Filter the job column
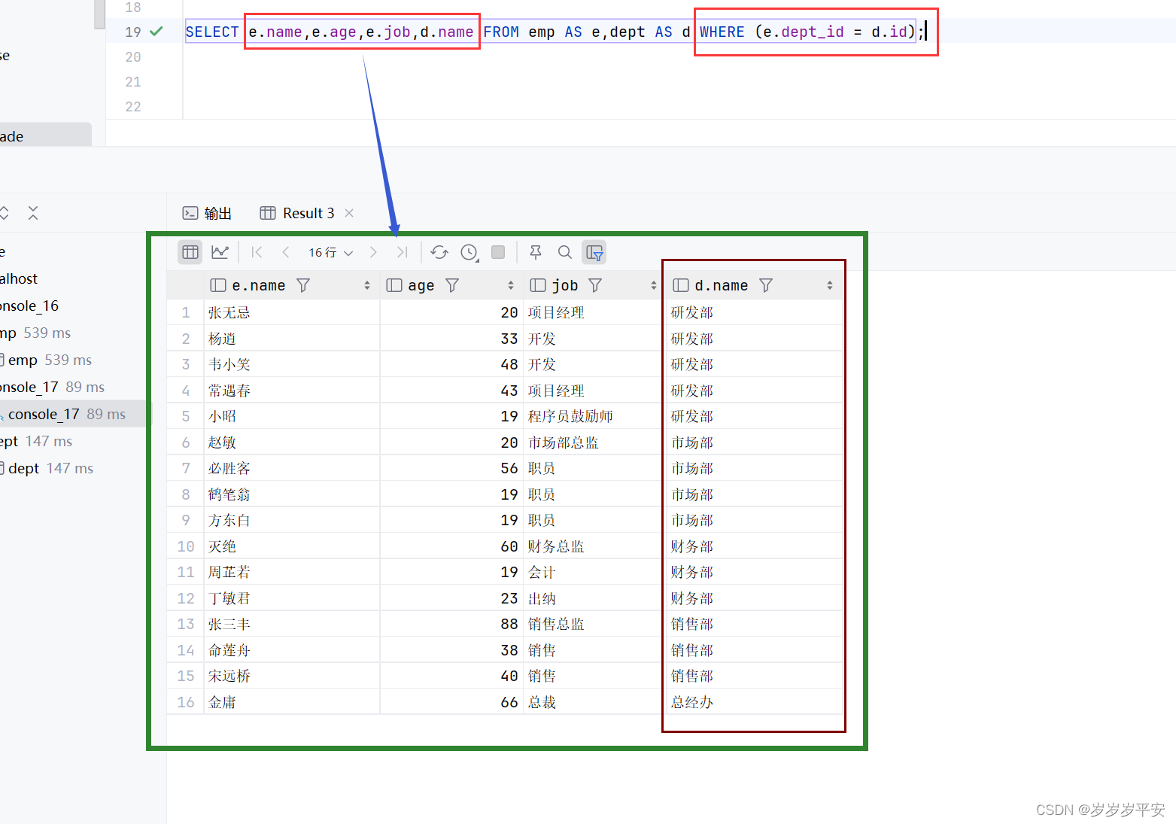Image resolution: width=1176 pixels, height=824 pixels. (595, 285)
